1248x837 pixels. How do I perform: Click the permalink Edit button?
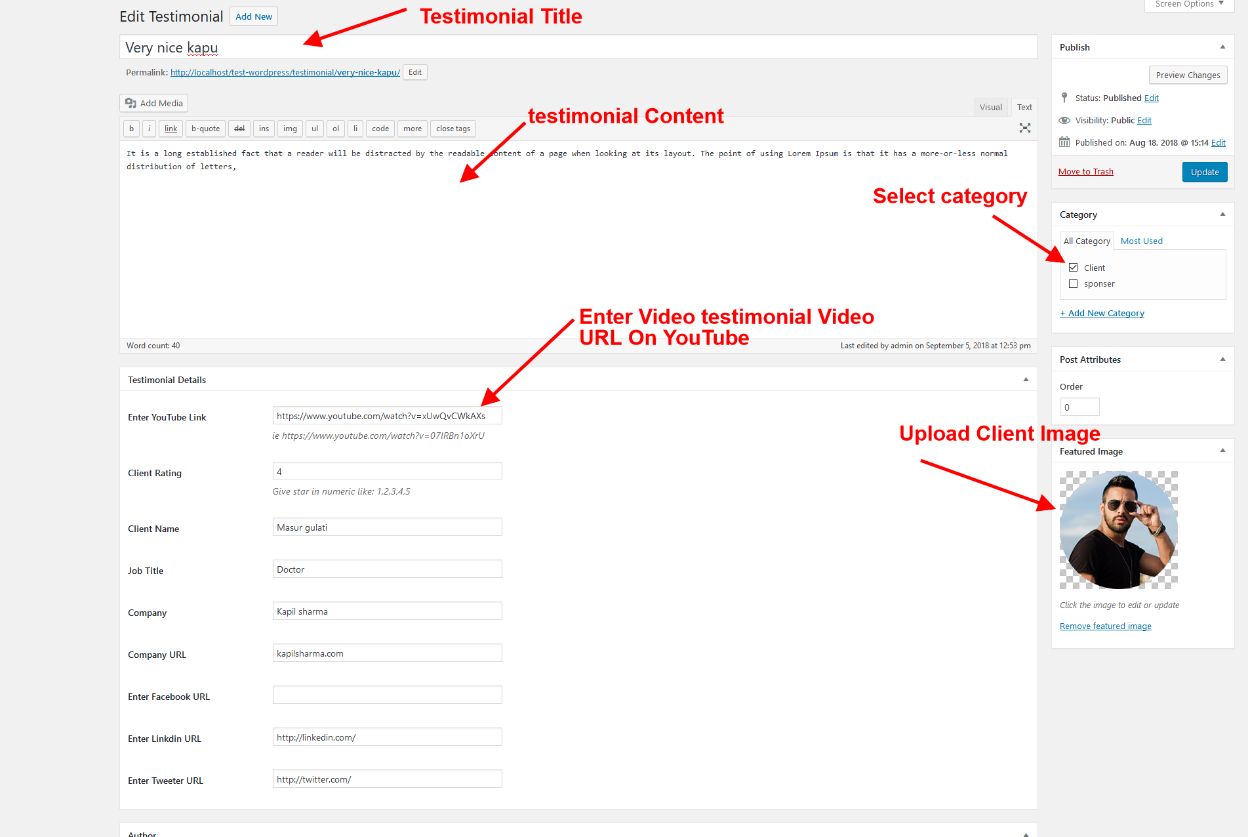(415, 72)
